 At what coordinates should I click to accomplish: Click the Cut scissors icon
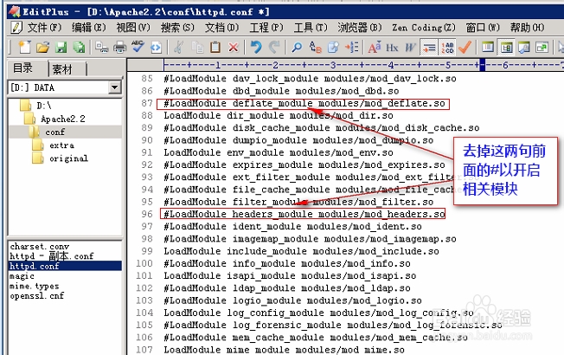178,47
